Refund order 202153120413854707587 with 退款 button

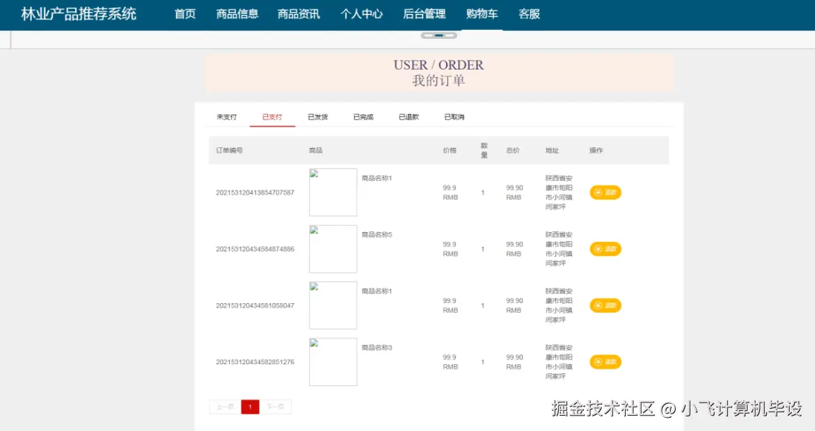tap(605, 192)
